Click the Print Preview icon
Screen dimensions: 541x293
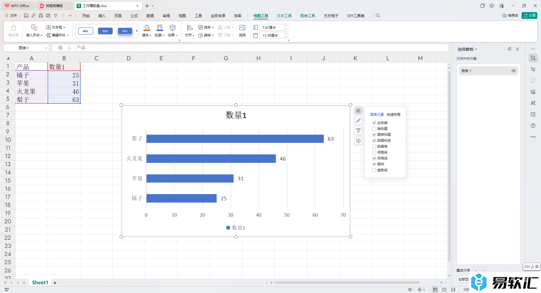pyautogui.click(x=48, y=16)
